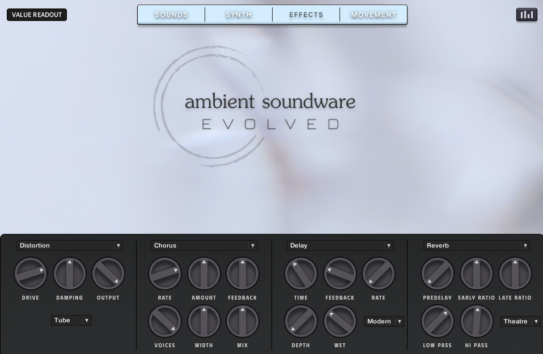Change the Modern delay mode dropdown
The height and width of the screenshot is (354, 543).
(384, 322)
